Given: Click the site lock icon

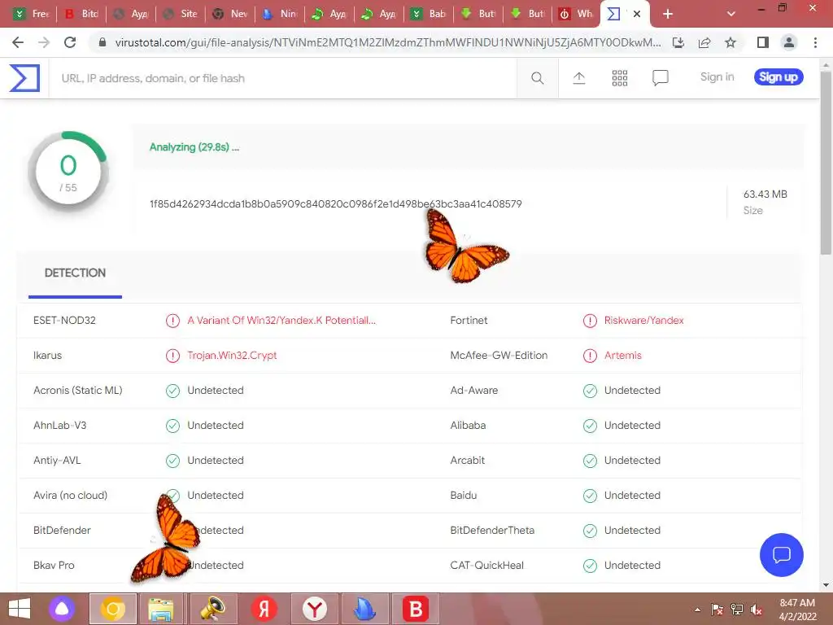Looking at the screenshot, I should (x=102, y=42).
